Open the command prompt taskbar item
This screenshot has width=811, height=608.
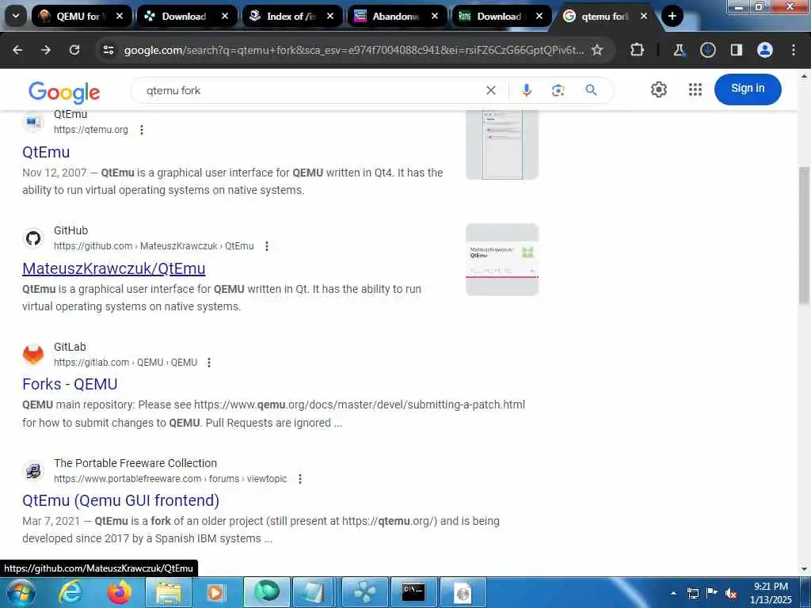click(x=413, y=592)
